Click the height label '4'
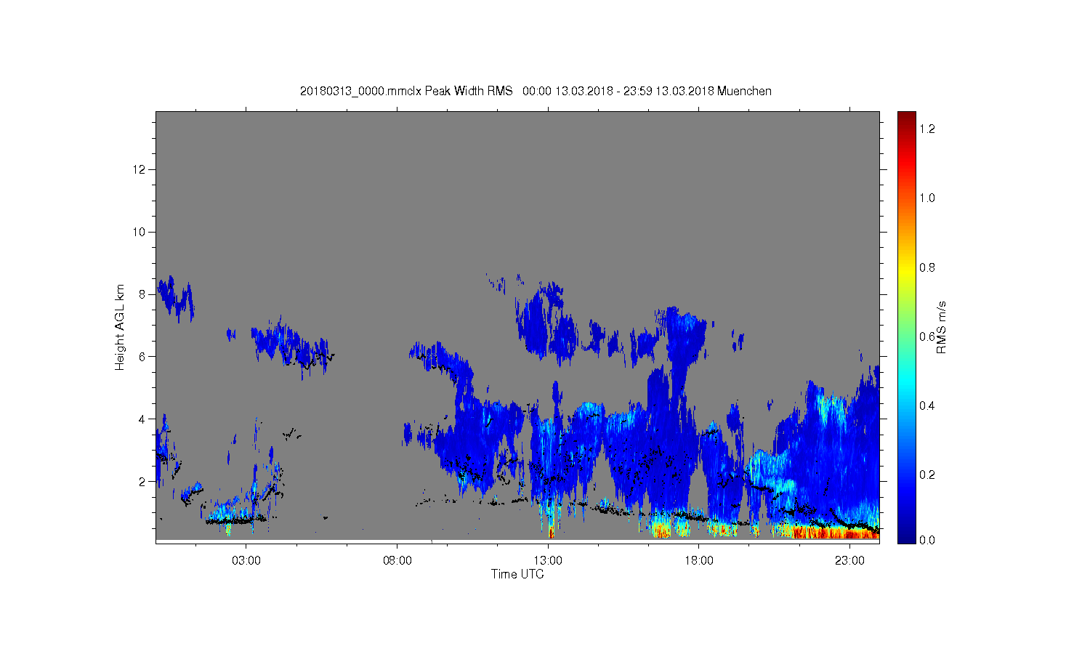 tap(143, 419)
